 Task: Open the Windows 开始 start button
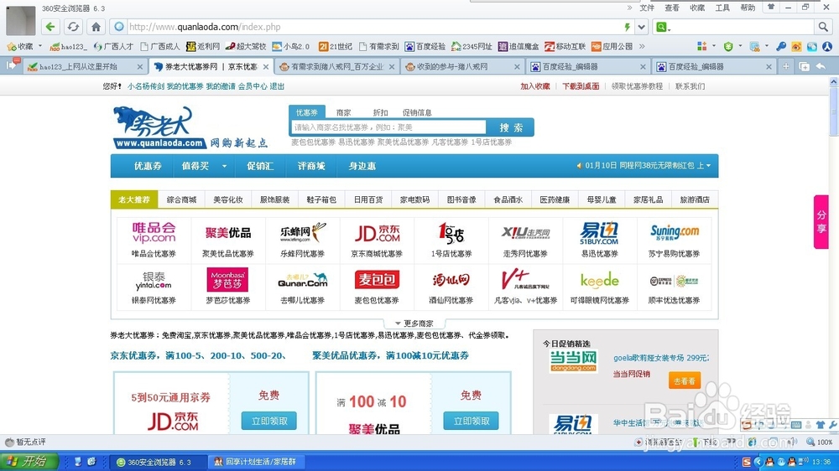(x=28, y=462)
